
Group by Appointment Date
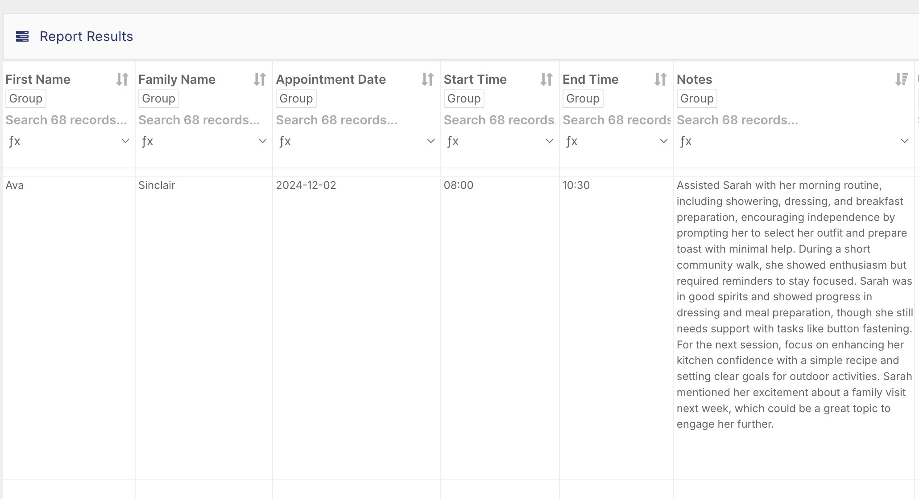click(296, 98)
